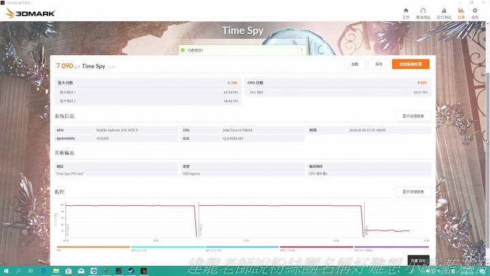
Task: Open the Benchmarks tab with gauge icon
Action: coord(423,14)
